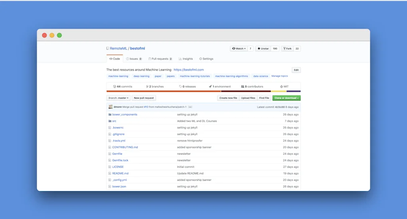
Task: Click the bestofml repository name link
Action: point(138,48)
